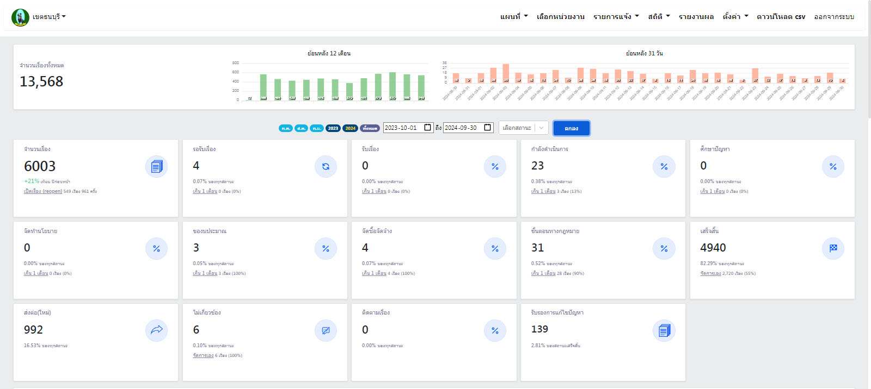
Task: Open calendar picker for start date 2023-10-01
Action: 428,128
